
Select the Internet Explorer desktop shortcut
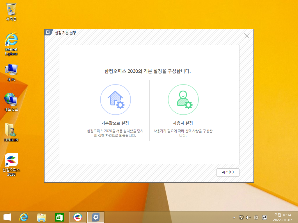coord(11,44)
